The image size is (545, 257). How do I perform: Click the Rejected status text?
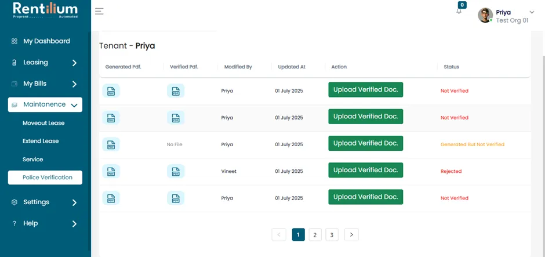(451, 171)
